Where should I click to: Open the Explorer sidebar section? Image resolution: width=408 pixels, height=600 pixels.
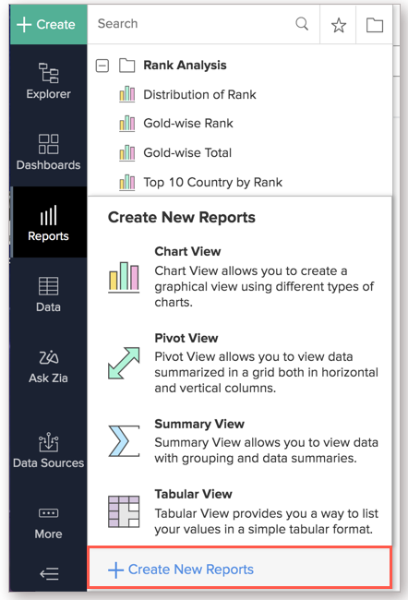pyautogui.click(x=48, y=80)
